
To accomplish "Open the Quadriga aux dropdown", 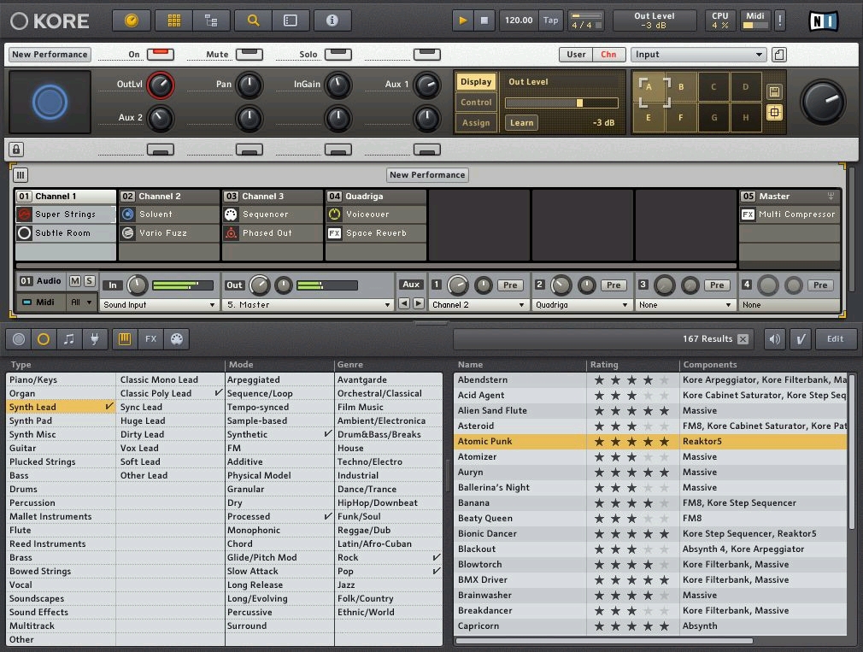I will [581, 305].
